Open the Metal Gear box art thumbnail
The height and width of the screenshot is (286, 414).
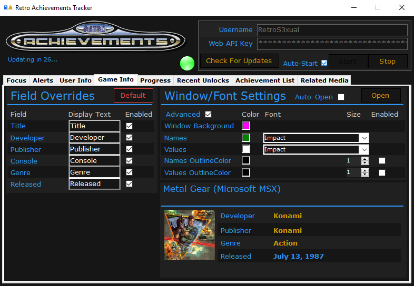[x=189, y=235]
